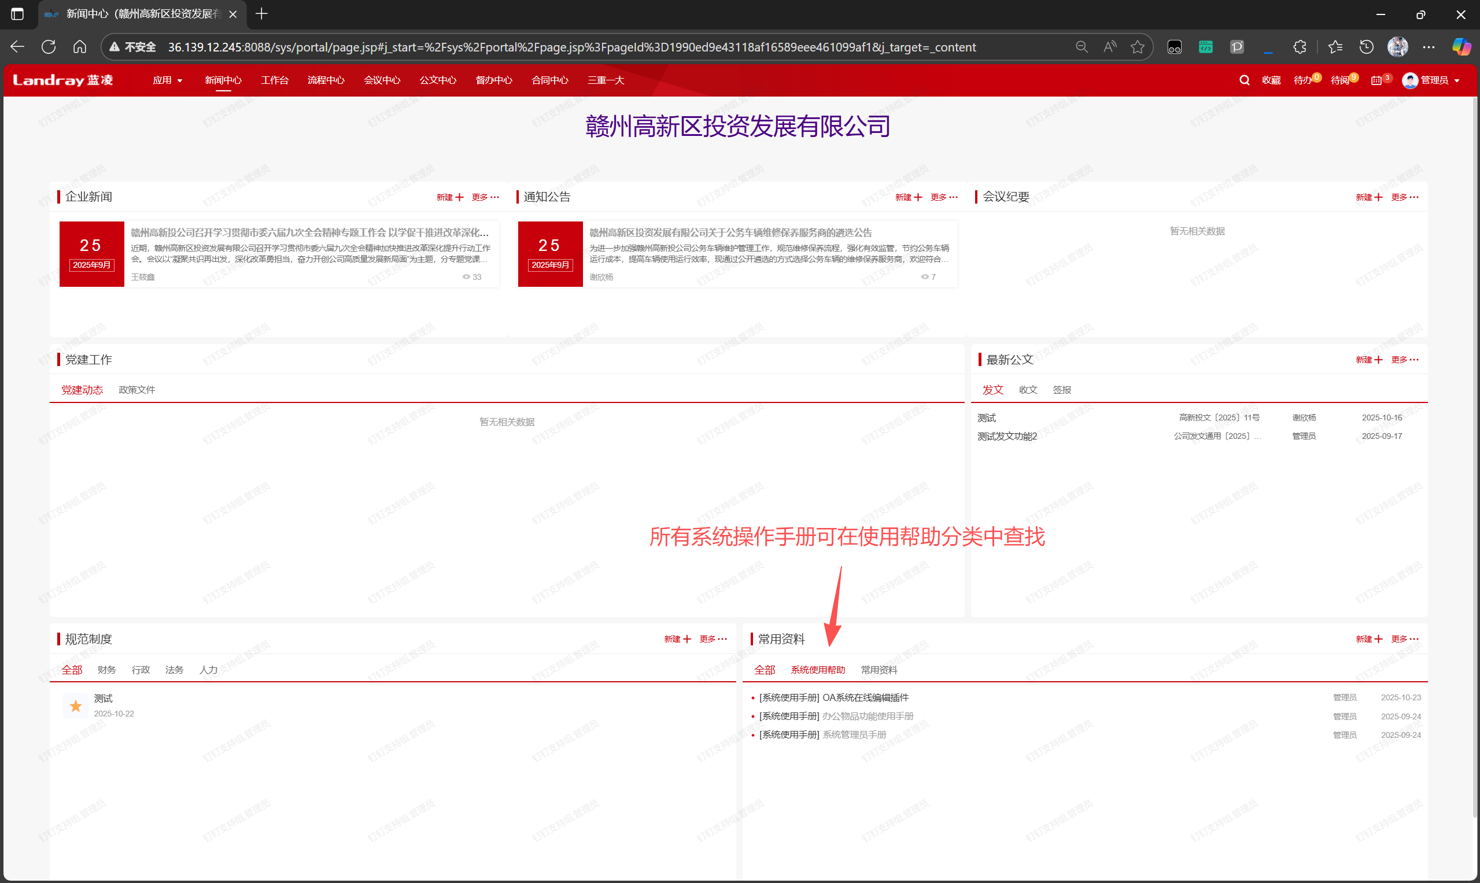The image size is (1480, 883).
Task: Add page to favorites star icon
Action: pyautogui.click(x=1137, y=47)
